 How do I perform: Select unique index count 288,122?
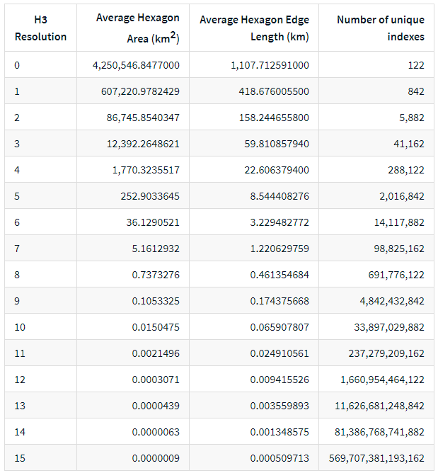click(406, 170)
